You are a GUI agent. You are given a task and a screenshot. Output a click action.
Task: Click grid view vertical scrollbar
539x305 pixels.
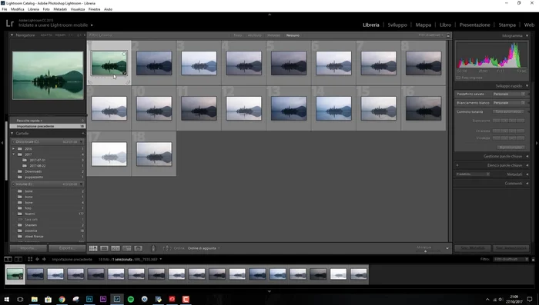coord(450,141)
